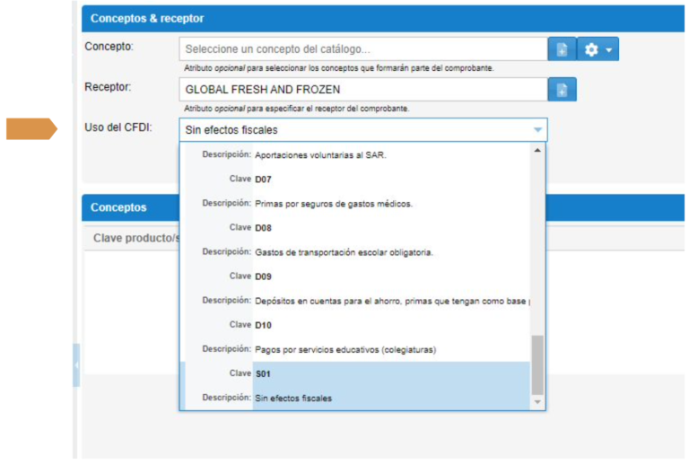
Task: Select the D07 clave option
Action: (x=263, y=180)
